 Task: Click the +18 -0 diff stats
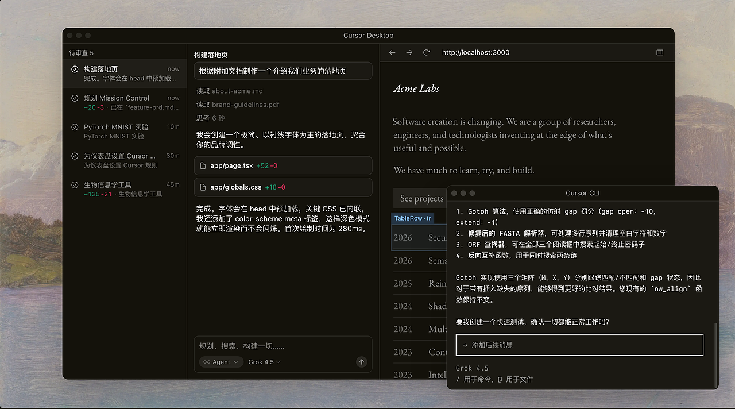pyautogui.click(x=275, y=187)
